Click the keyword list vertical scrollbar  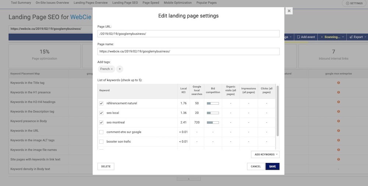(278, 110)
